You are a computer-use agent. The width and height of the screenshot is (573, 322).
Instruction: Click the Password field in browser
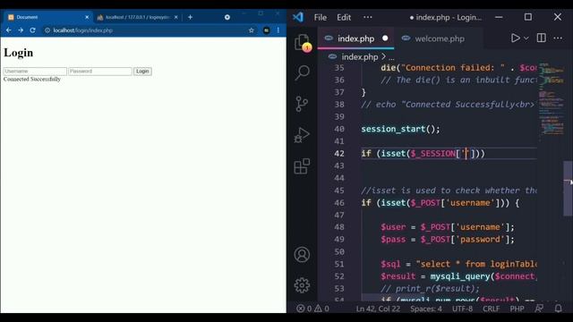(100, 72)
